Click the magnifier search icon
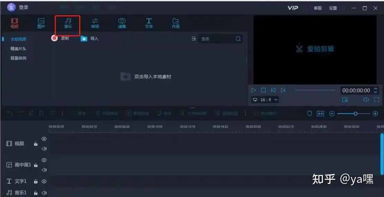 click(x=238, y=39)
